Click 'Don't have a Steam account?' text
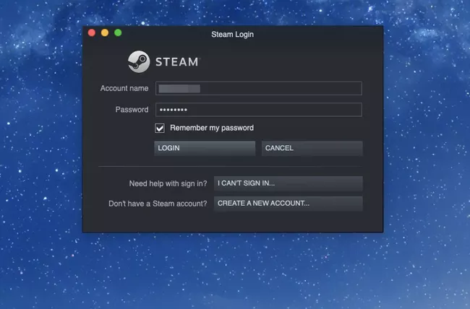470x309 pixels. tap(158, 204)
